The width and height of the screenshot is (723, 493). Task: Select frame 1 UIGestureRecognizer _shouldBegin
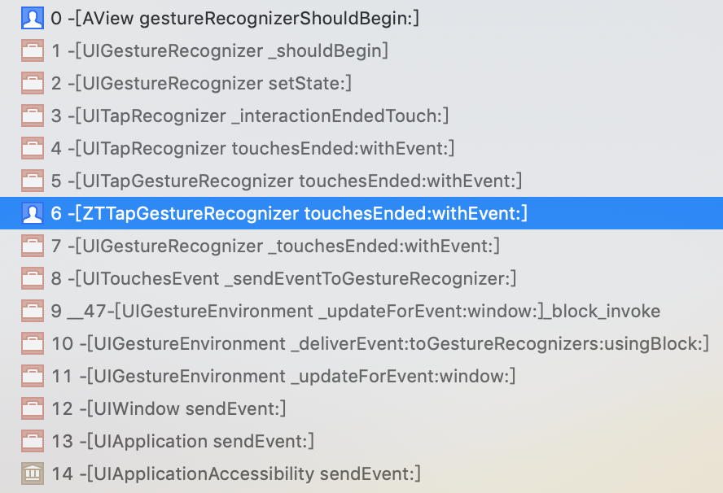361,50
